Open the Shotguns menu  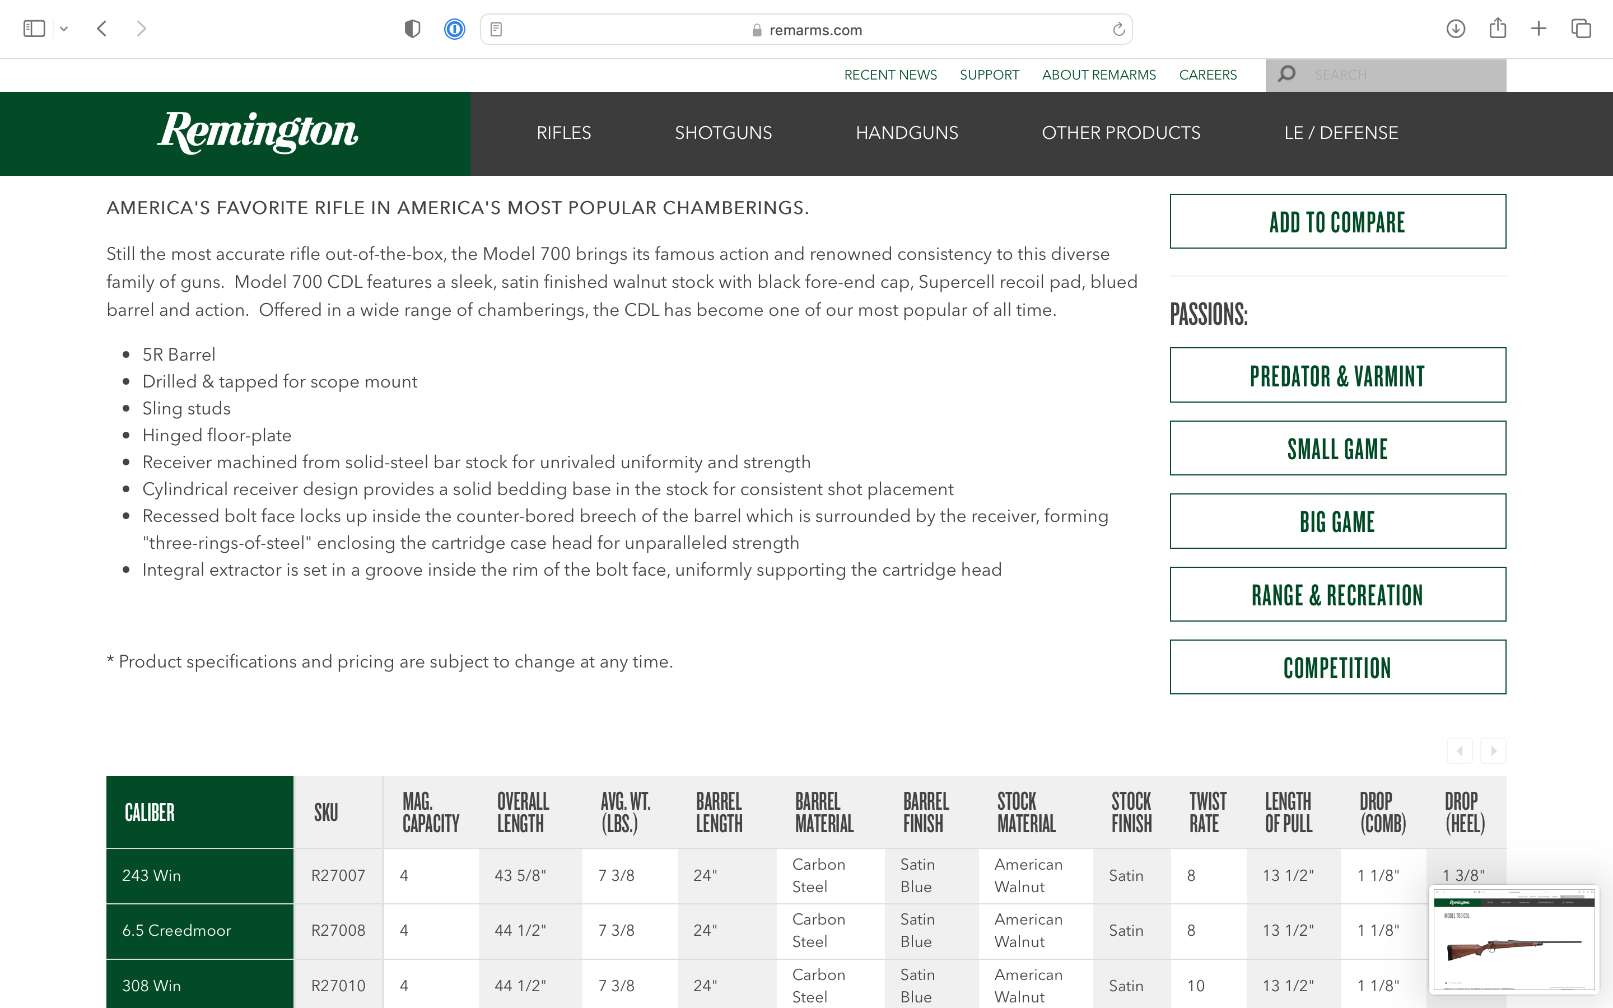[x=723, y=133]
